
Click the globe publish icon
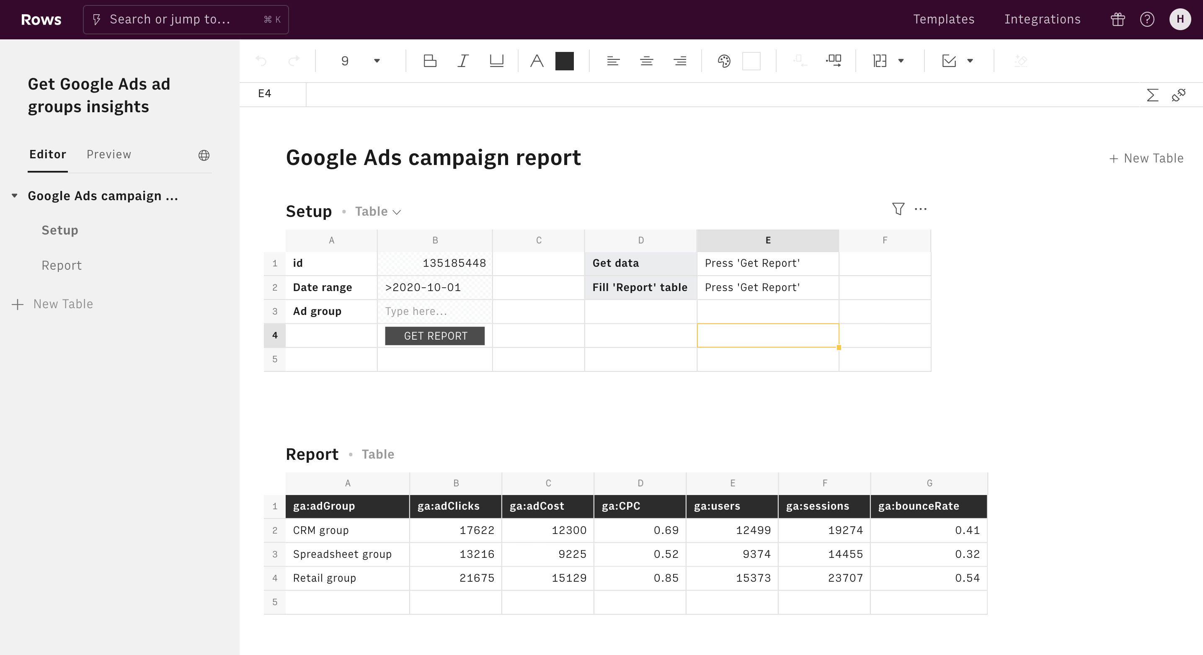click(204, 155)
